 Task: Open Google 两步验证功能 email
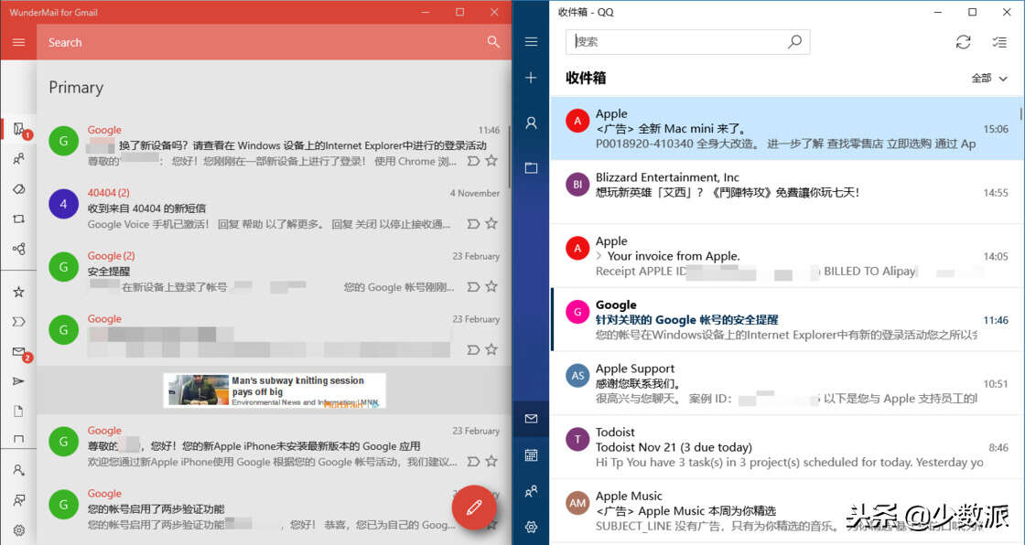(x=274, y=509)
